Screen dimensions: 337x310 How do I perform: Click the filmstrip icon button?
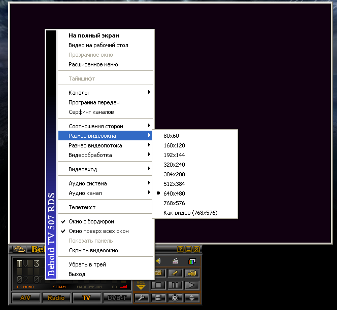point(158,298)
